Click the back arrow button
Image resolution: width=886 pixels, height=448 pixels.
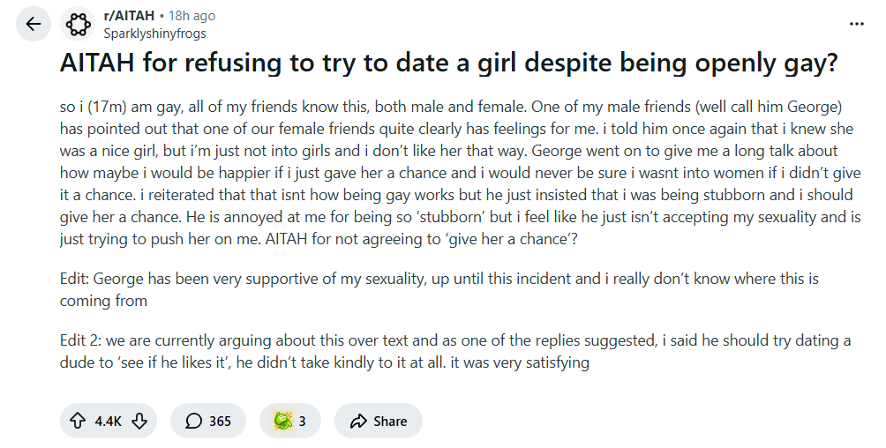(34, 25)
